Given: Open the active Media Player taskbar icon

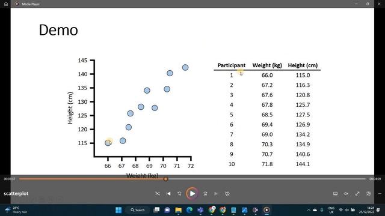Looking at the screenshot, I should pyautogui.click(x=266, y=210).
